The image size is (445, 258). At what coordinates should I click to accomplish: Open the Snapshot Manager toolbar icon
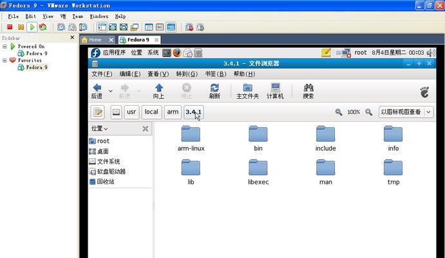(x=83, y=27)
